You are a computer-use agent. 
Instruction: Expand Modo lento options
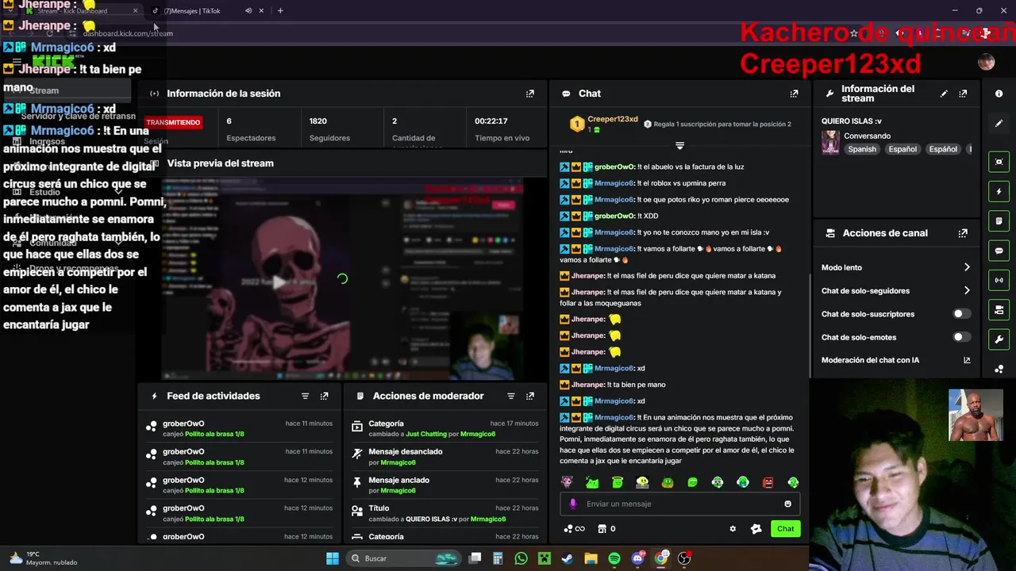(967, 267)
